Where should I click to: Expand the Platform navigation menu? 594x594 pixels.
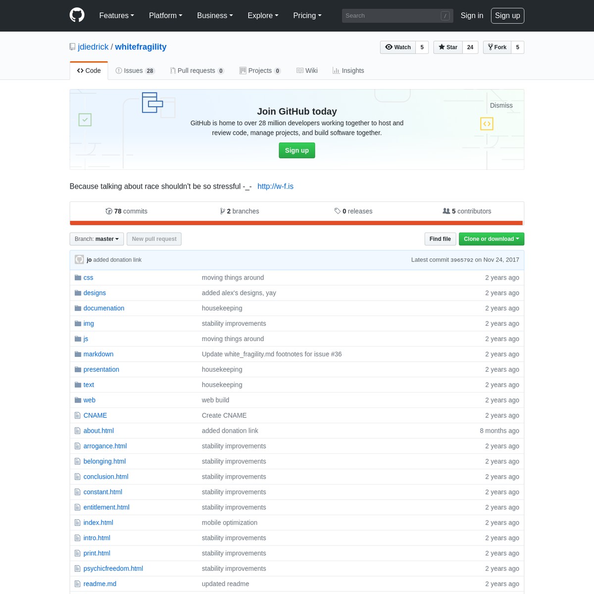166,16
